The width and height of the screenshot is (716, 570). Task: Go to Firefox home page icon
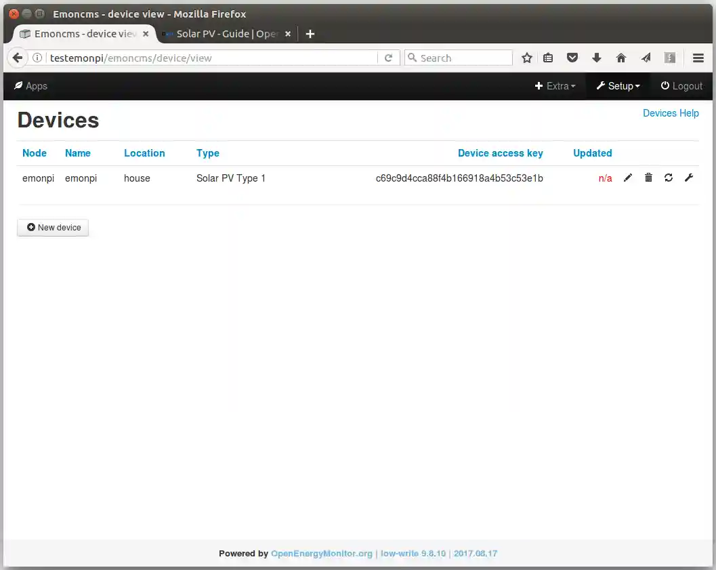click(x=621, y=58)
